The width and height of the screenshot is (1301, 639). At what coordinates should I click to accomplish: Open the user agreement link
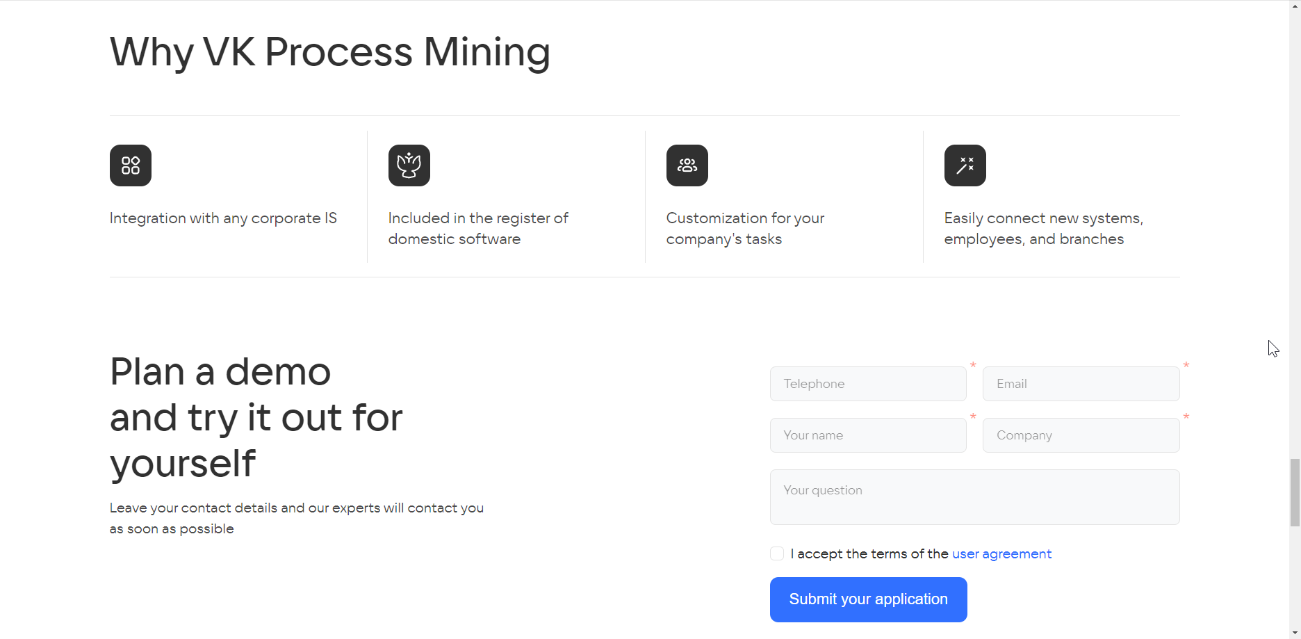click(x=1001, y=553)
